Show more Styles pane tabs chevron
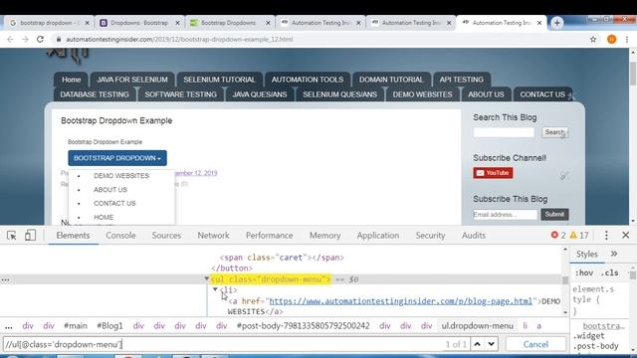This screenshot has width=637, height=358. click(614, 254)
